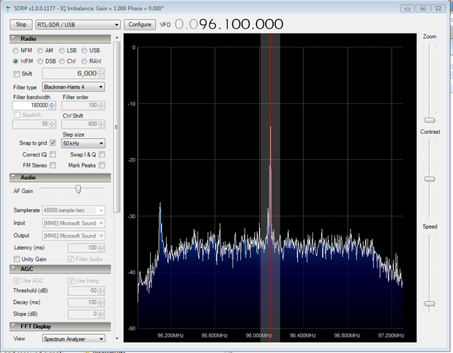Toggle the Snap to grid checkbox
This screenshot has height=353, width=453.
53,143
